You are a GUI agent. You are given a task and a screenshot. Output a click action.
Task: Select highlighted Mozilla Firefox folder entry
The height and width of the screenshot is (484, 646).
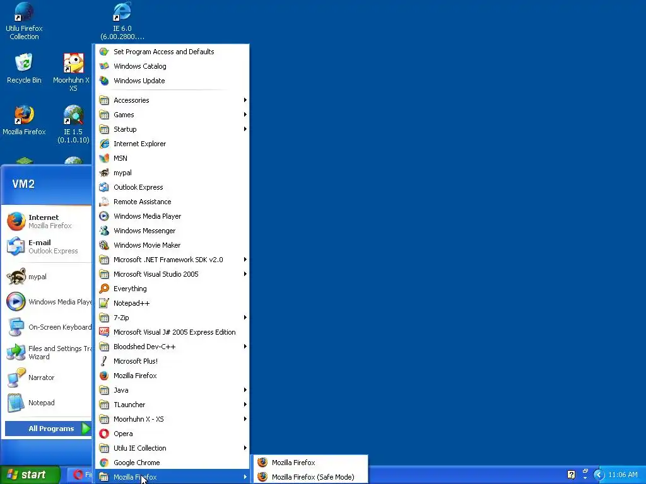click(x=172, y=476)
